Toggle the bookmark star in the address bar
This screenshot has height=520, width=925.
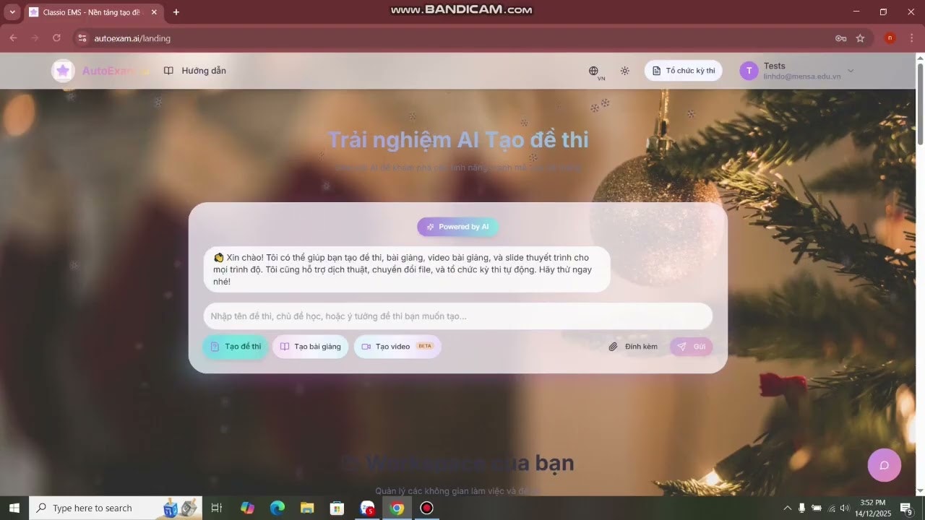(861, 38)
